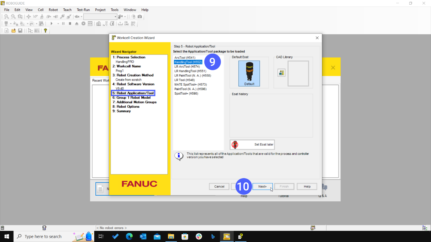
Task: Click the camera snapshot toolbar icon
Action: pyautogui.click(x=140, y=17)
